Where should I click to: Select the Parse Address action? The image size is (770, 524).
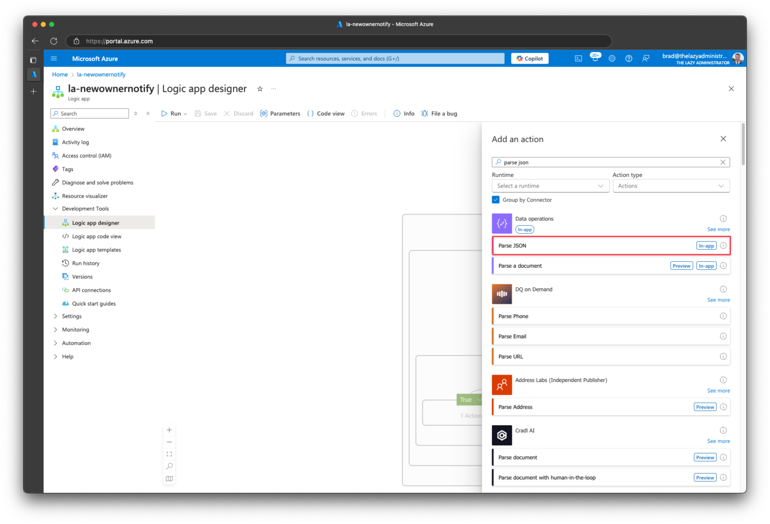point(611,407)
